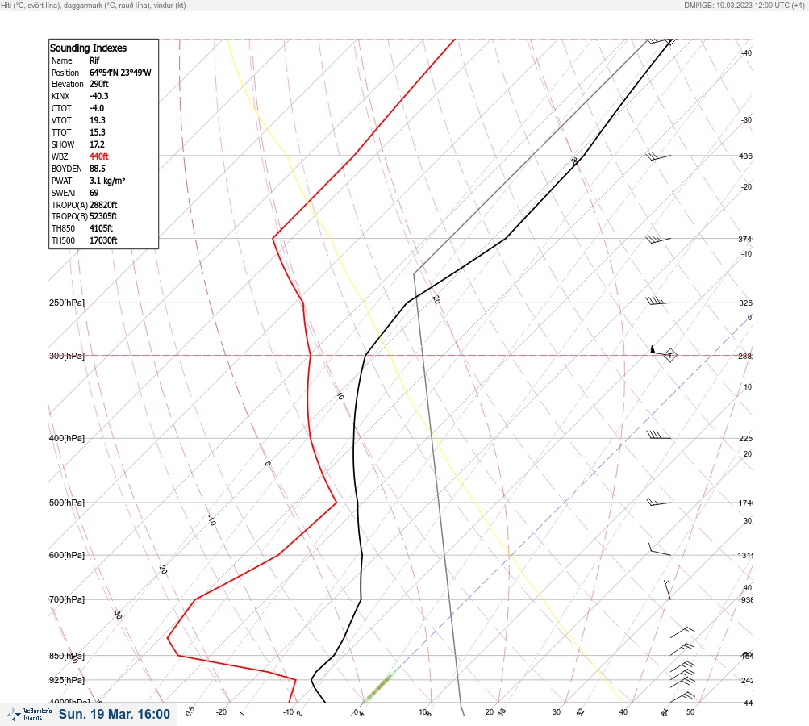Click the Elevation value 290ft
This screenshot has width=809, height=726.
98,84
